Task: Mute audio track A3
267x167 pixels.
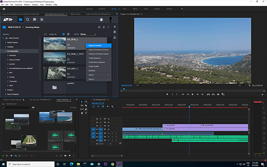Action: pos(108,140)
